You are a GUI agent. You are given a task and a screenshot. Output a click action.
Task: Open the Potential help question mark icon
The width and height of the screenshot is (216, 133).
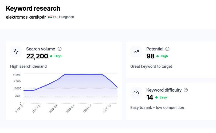point(167,49)
